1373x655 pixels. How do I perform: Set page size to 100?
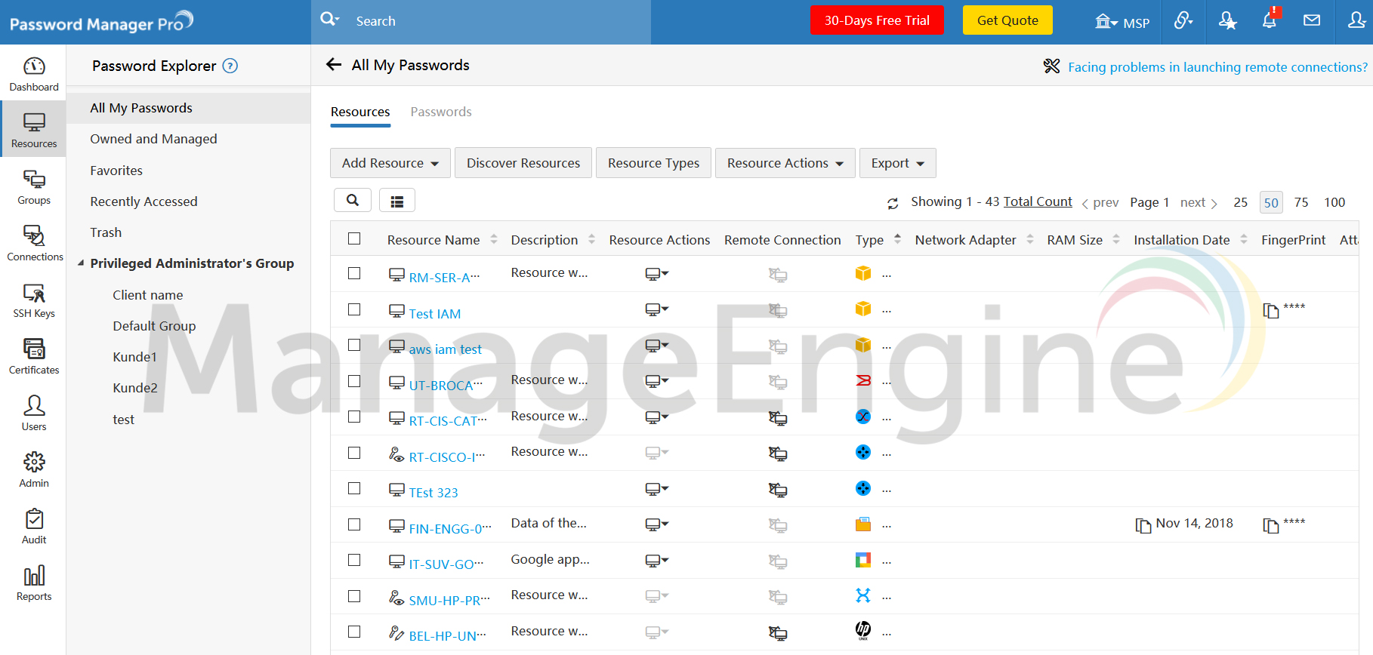(x=1334, y=202)
